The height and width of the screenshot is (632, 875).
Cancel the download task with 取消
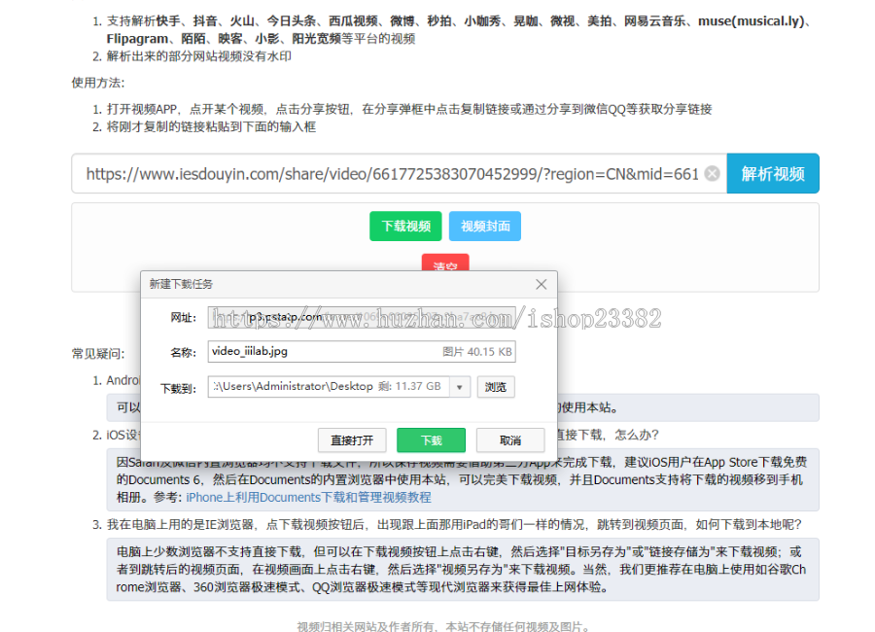coord(509,439)
